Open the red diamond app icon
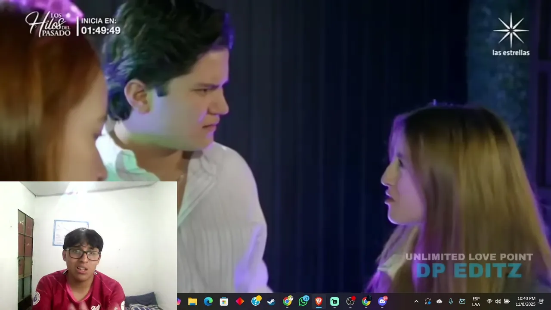The height and width of the screenshot is (310, 551). 240,301
